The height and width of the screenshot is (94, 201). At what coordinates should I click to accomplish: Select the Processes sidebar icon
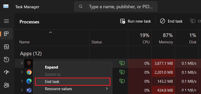click(6, 34)
